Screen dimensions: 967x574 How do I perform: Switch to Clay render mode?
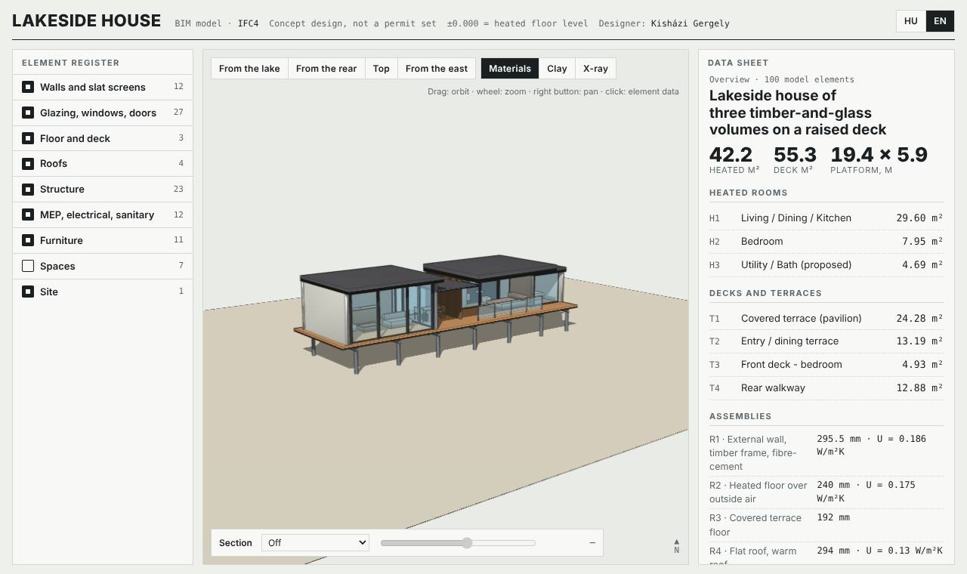click(x=557, y=69)
